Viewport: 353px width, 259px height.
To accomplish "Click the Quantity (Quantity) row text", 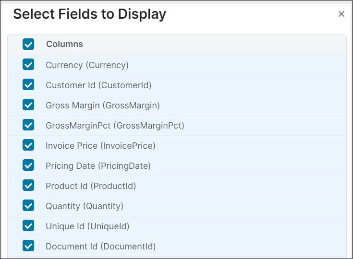I will pyautogui.click(x=85, y=206).
